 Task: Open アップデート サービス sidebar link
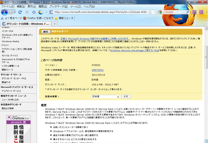(x=11, y=91)
